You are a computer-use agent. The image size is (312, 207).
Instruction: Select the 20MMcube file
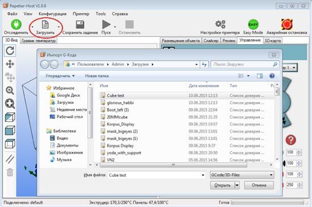pos(117,117)
